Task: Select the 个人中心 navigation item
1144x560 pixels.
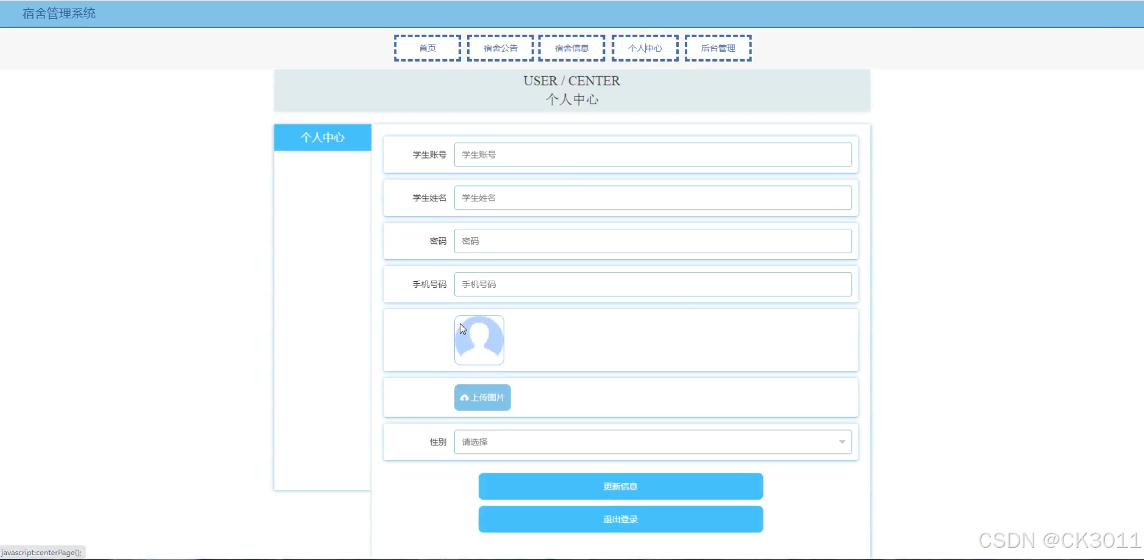Action: tap(645, 48)
